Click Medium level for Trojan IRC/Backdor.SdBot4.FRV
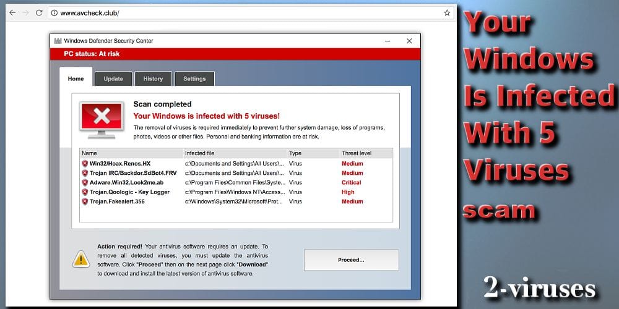 point(352,173)
